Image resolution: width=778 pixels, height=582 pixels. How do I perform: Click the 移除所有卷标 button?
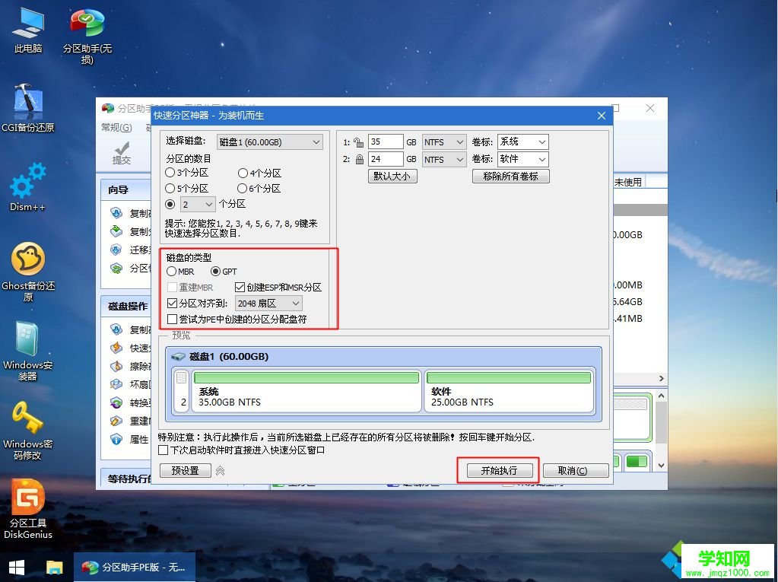[510, 176]
